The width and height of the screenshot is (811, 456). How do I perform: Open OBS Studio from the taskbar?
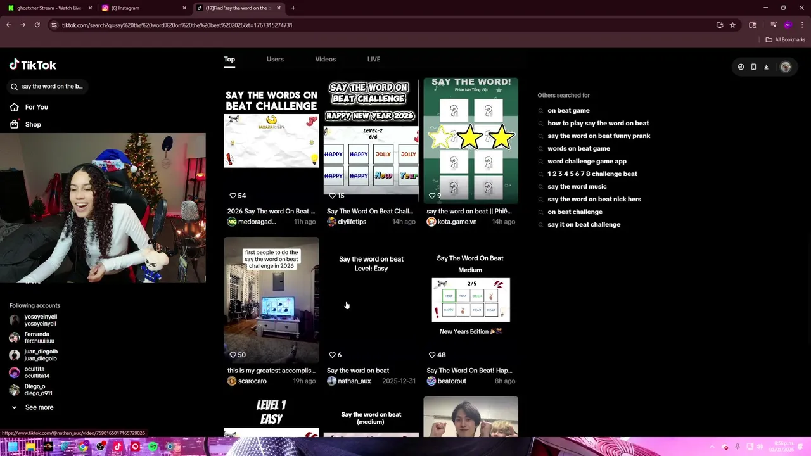click(x=100, y=446)
